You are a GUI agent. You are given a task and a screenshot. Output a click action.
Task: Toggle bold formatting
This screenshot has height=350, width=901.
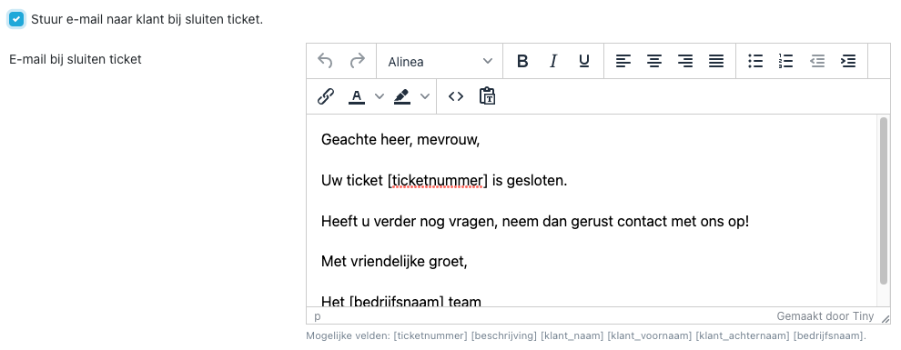point(521,61)
